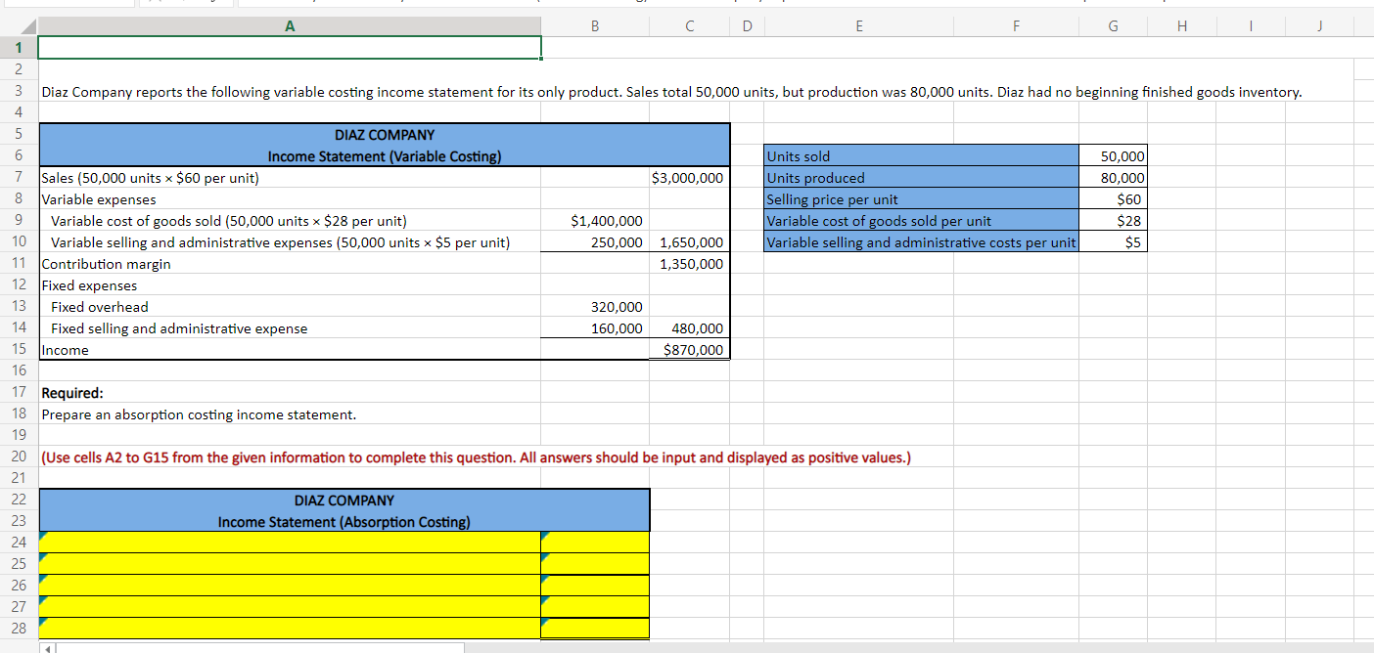Select column H header

point(1181,27)
